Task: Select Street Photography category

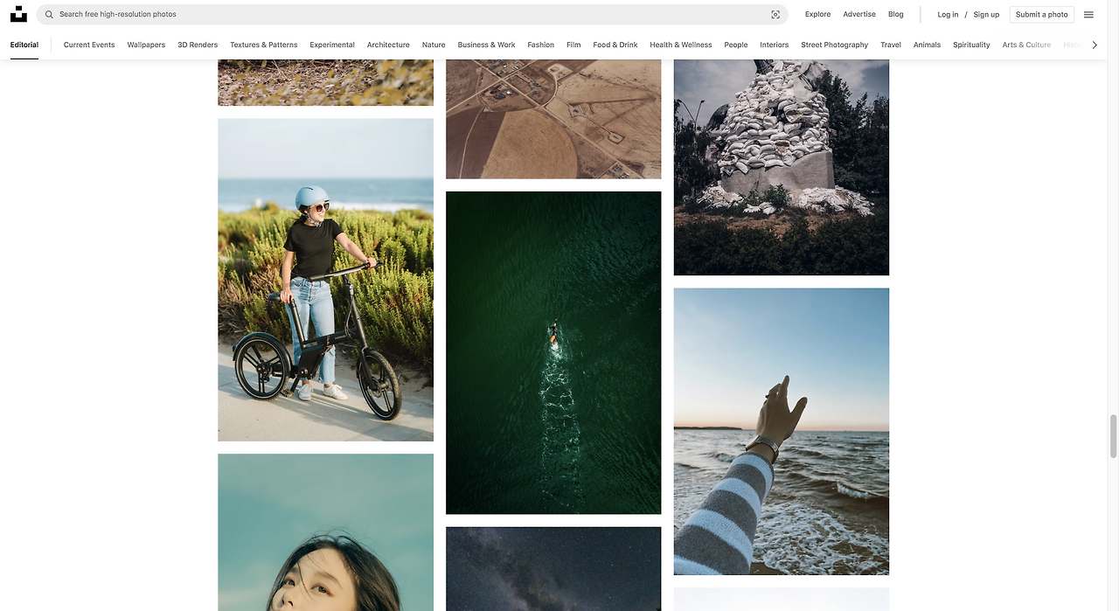Action: (835, 45)
